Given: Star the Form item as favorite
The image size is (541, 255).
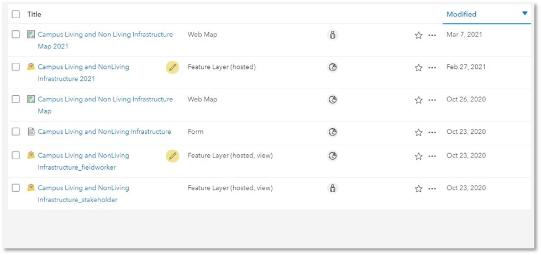Looking at the screenshot, I should (418, 133).
